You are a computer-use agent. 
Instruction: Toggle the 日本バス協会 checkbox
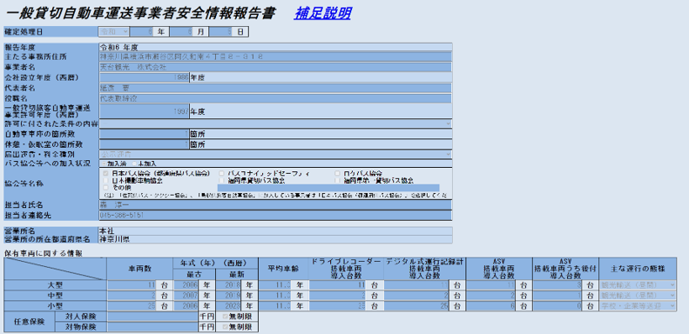click(105, 173)
